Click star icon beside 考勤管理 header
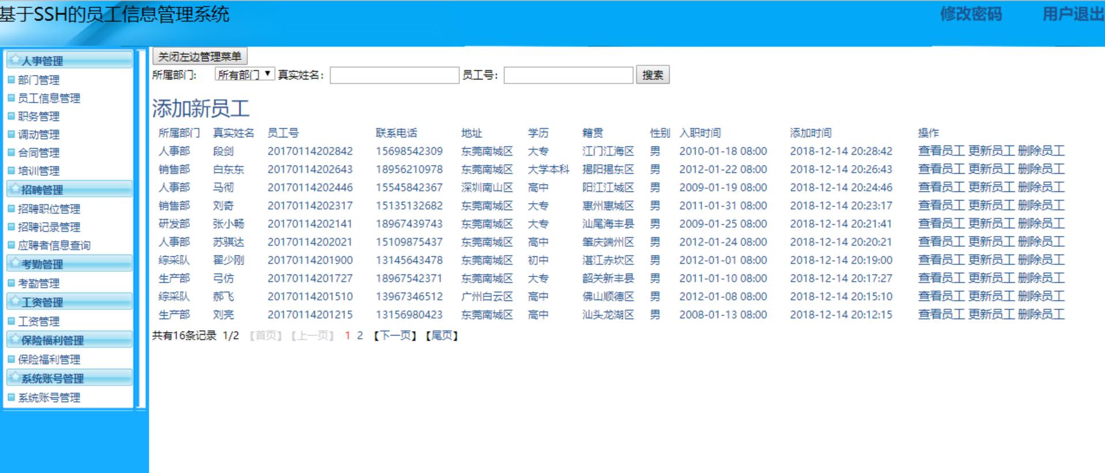Viewport: 1105px width, 473px height. pyautogui.click(x=16, y=263)
